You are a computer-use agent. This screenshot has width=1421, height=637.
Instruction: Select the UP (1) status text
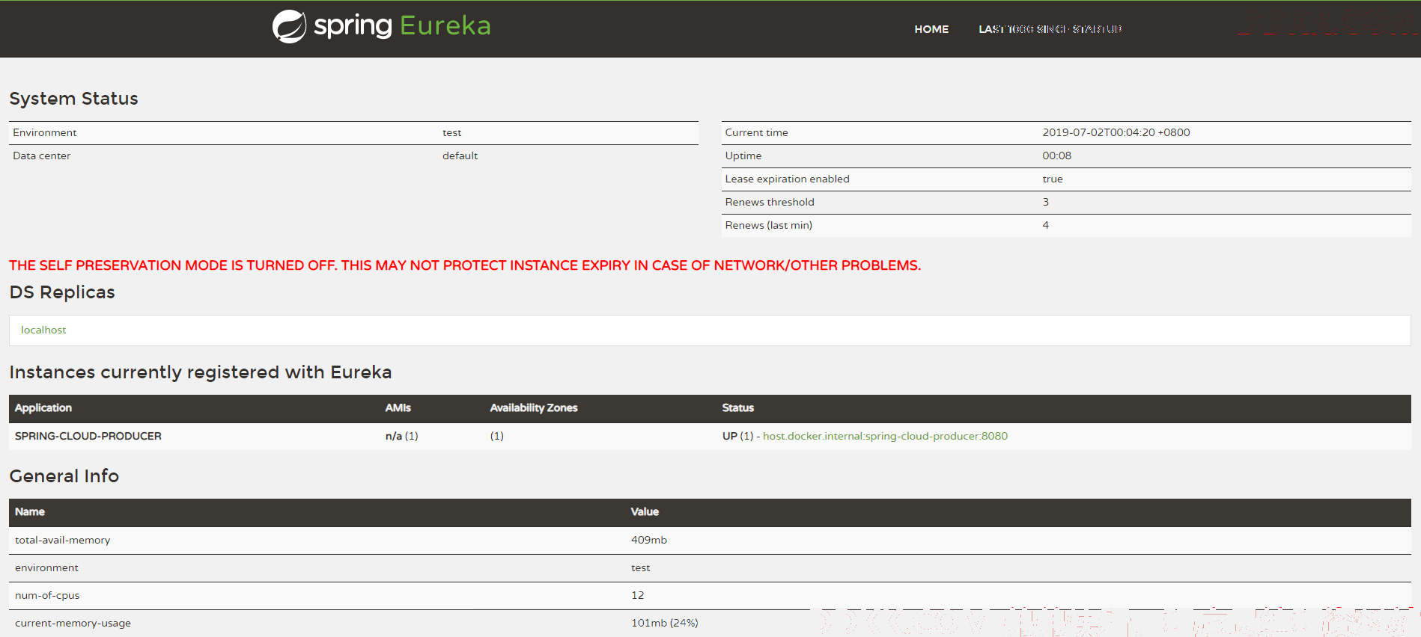click(737, 436)
